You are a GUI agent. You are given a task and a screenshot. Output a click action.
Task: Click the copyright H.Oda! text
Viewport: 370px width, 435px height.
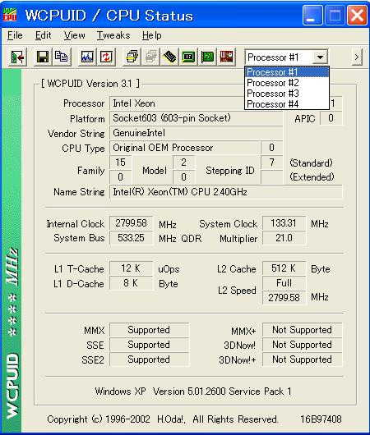coord(162,419)
